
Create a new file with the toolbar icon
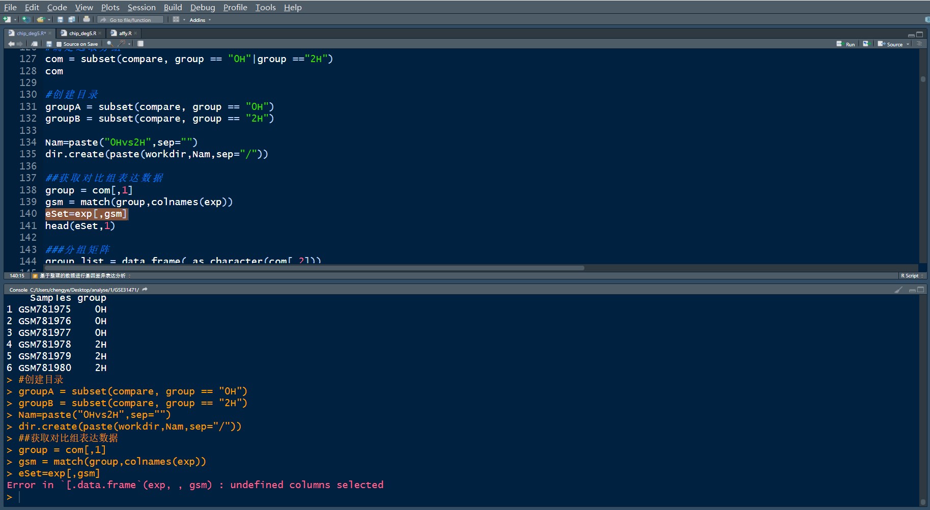coord(7,19)
